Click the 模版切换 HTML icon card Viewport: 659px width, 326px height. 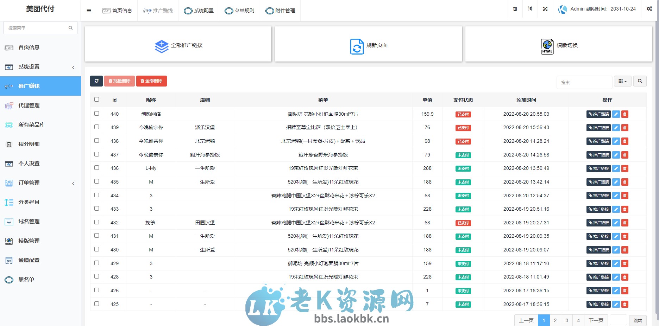547,46
